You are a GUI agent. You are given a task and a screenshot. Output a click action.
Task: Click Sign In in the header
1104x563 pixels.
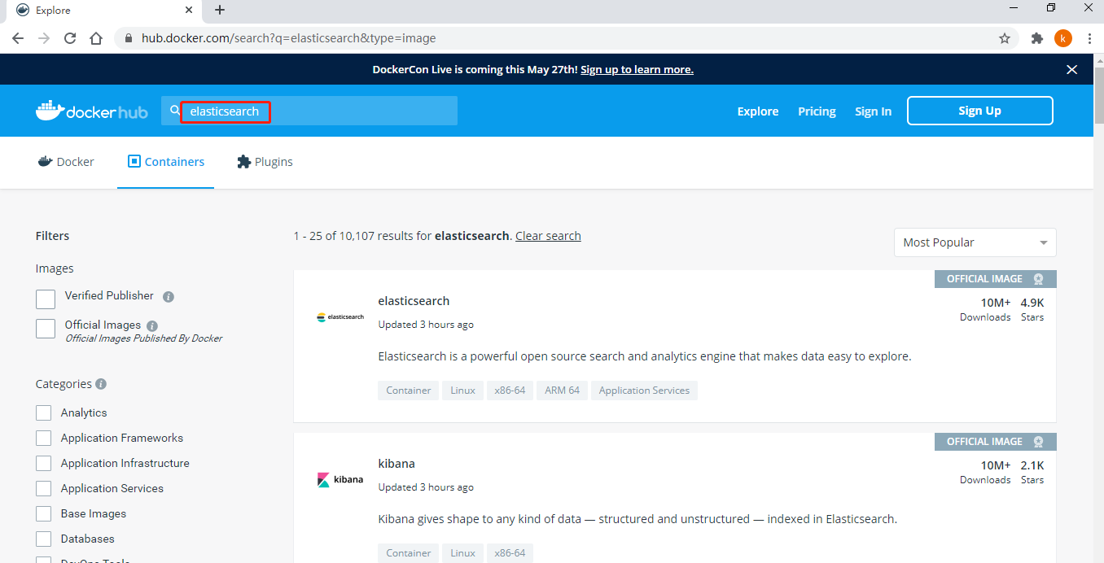tap(873, 111)
